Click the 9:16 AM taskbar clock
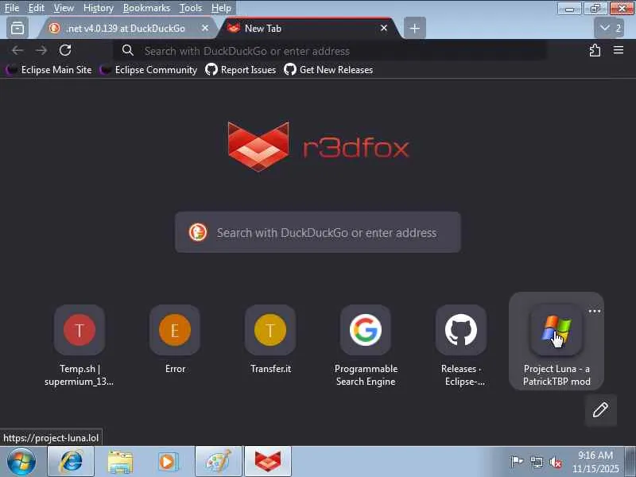 coord(595,462)
